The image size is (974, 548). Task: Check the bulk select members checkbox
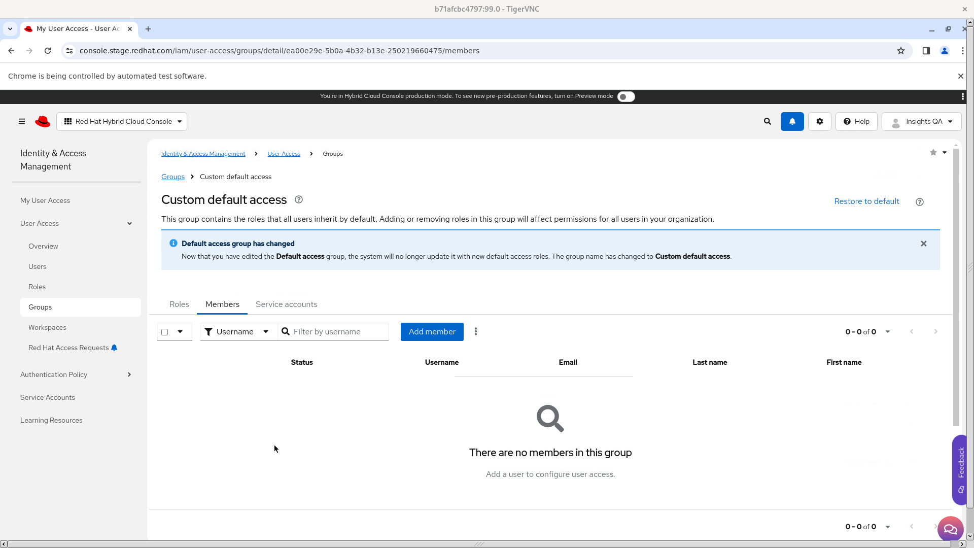164,332
